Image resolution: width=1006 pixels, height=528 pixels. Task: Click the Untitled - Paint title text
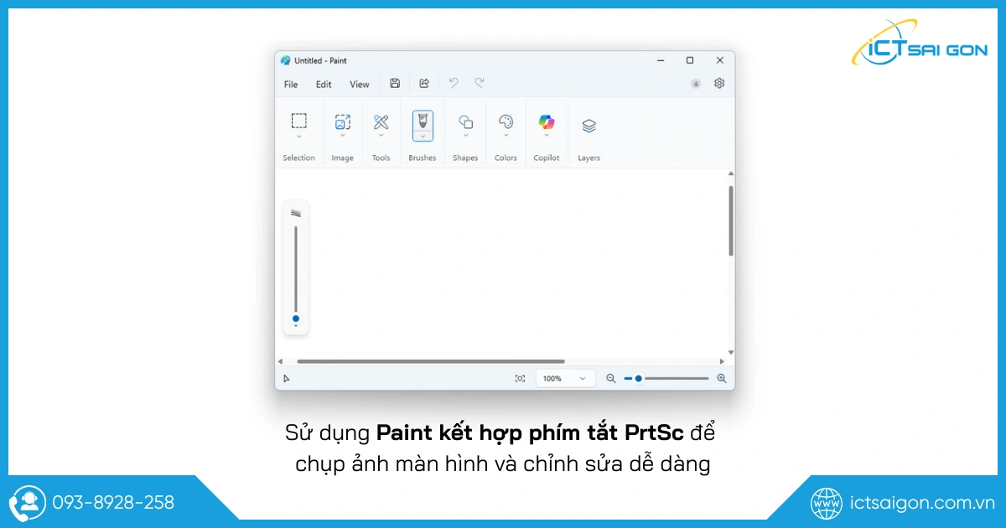(320, 60)
